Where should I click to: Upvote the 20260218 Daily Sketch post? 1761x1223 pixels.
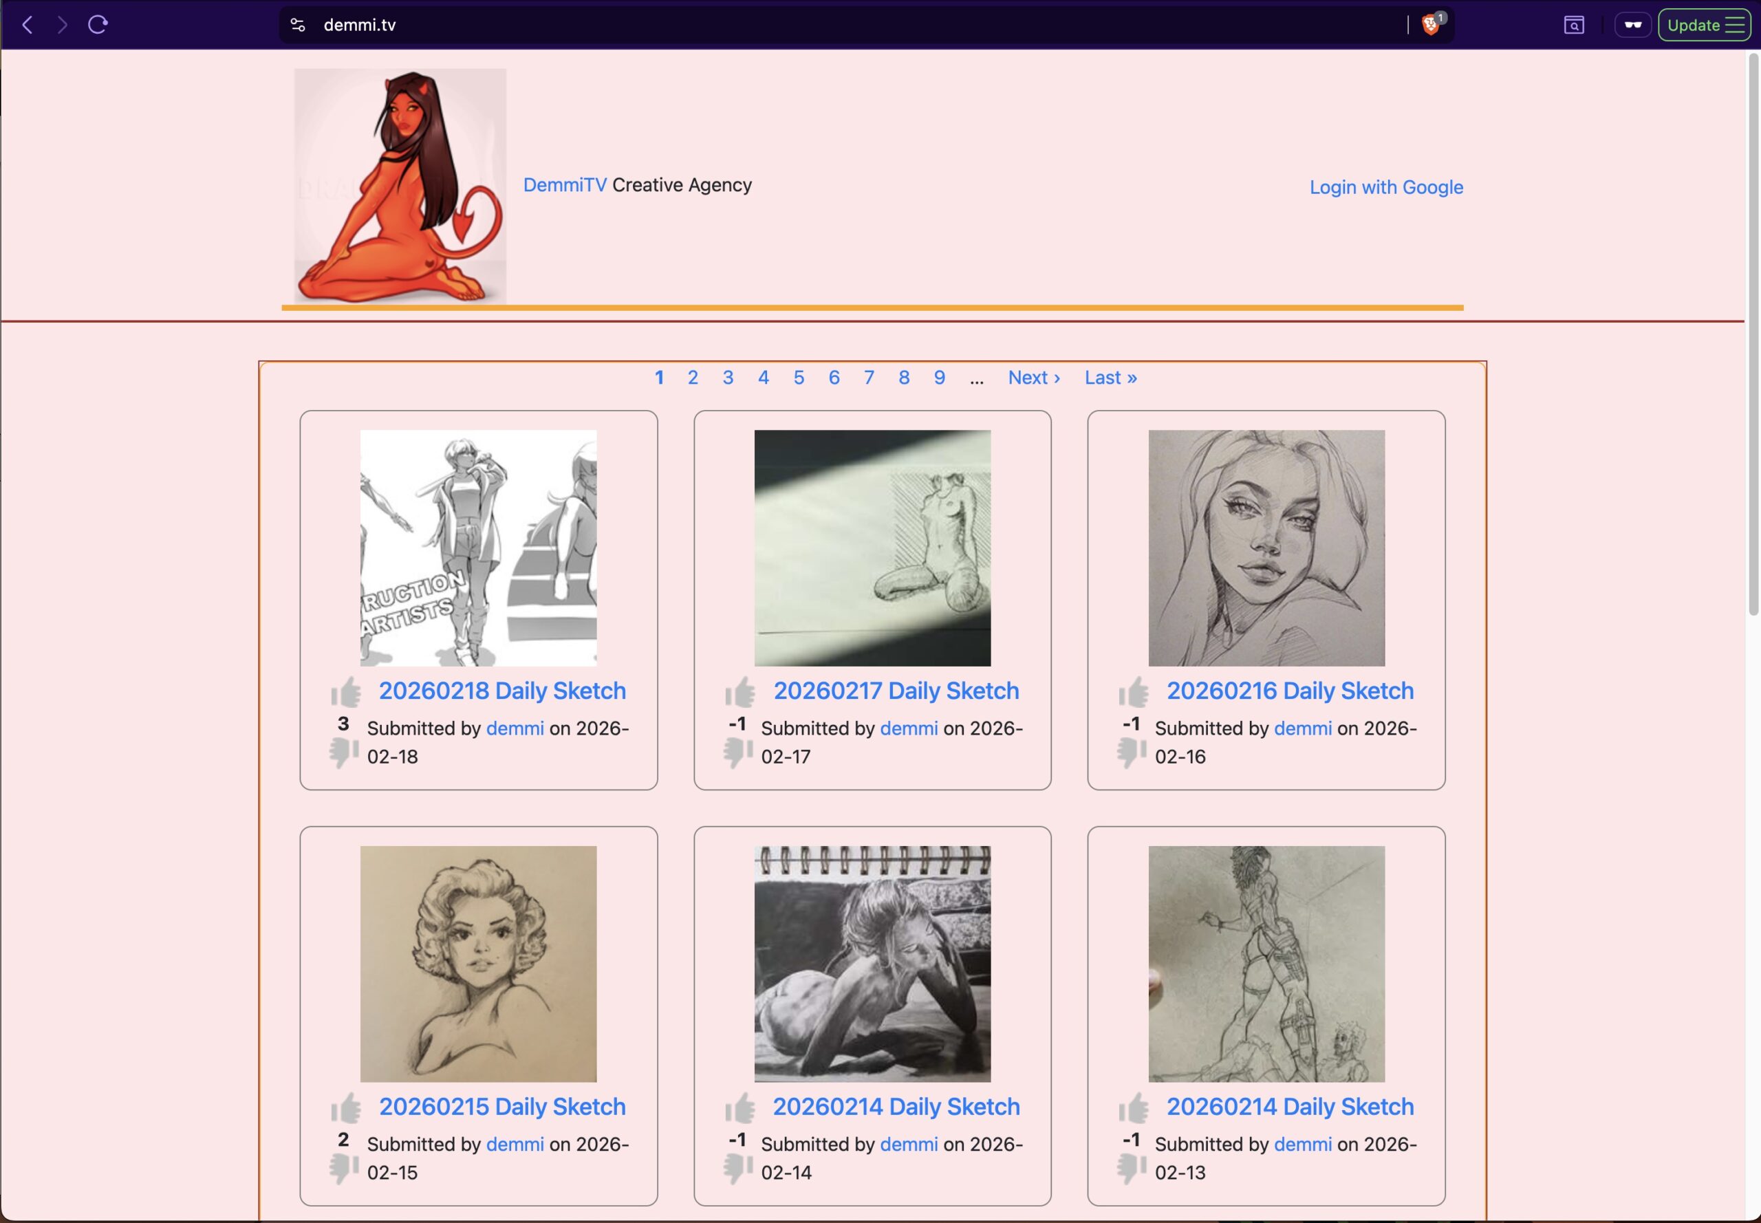pyautogui.click(x=345, y=692)
